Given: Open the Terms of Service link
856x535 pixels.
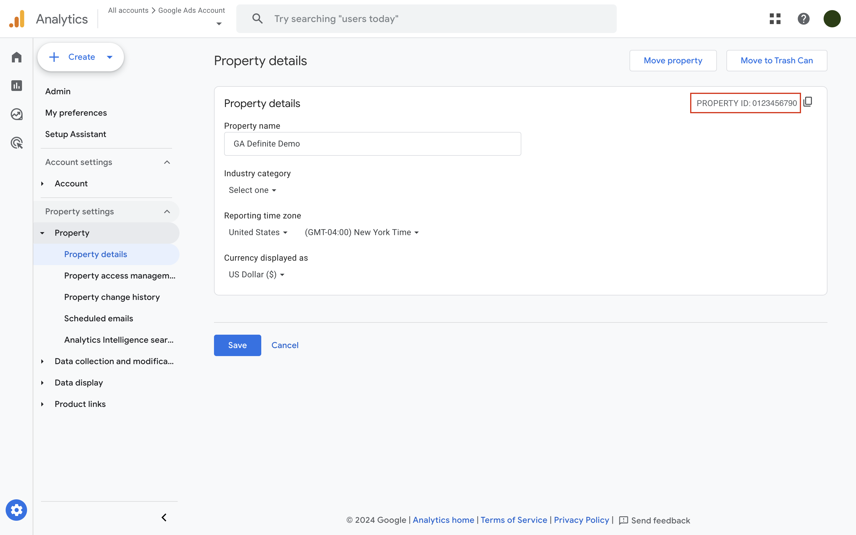Looking at the screenshot, I should coord(514,520).
